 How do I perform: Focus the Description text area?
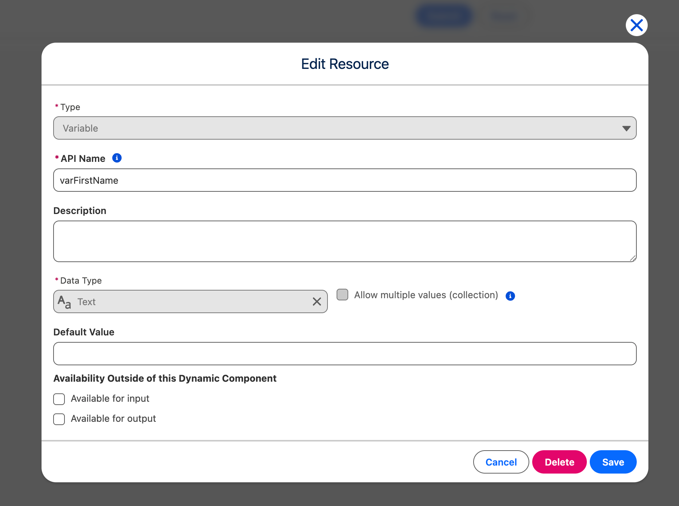345,241
